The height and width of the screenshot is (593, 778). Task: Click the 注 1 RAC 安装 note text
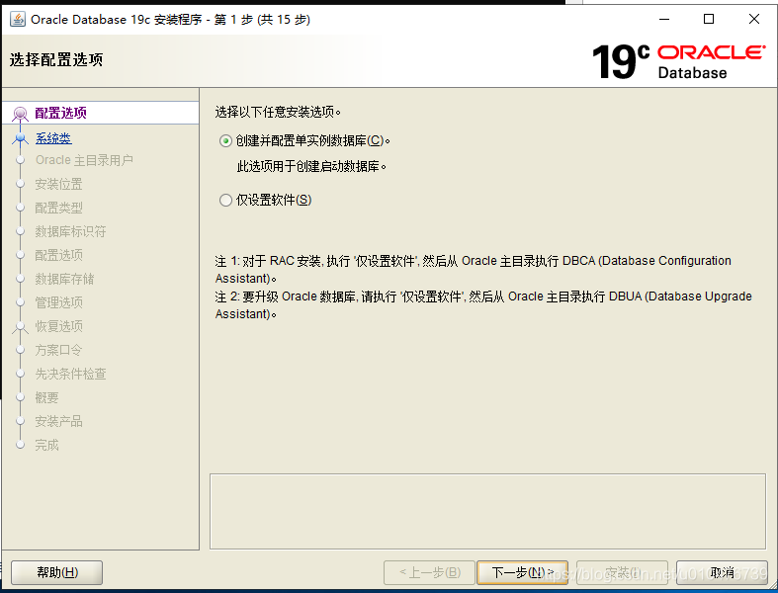click(x=473, y=270)
